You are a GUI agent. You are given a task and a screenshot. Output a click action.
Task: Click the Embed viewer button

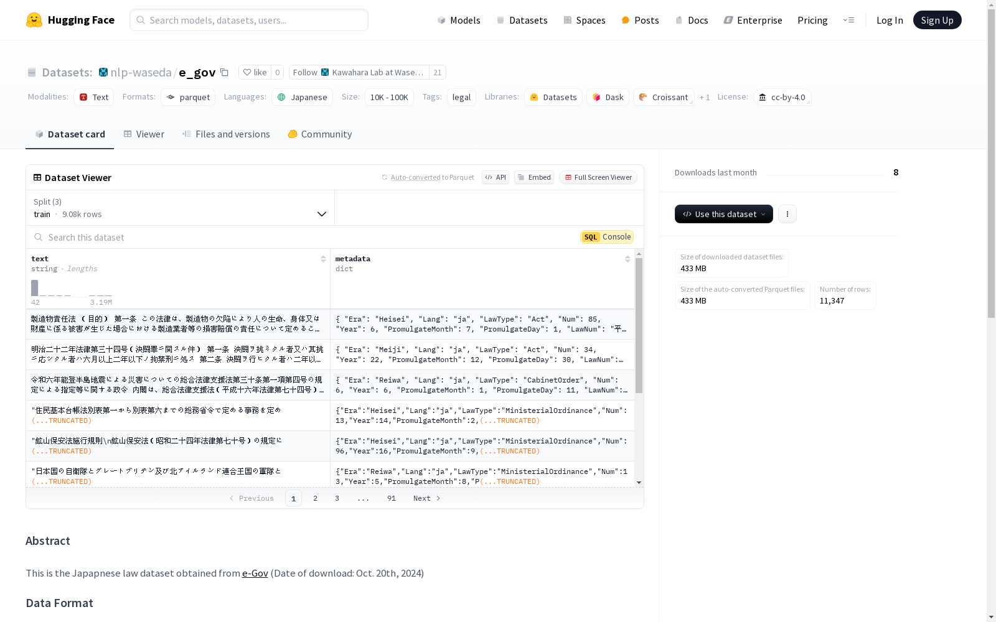(534, 177)
